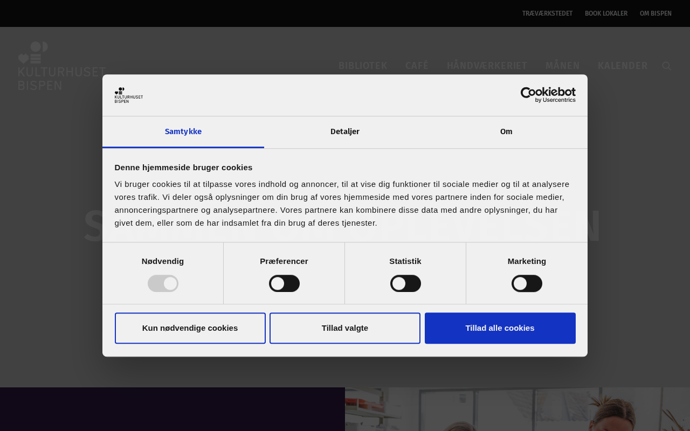
Task: Open the Café menu item
Action: point(417,66)
